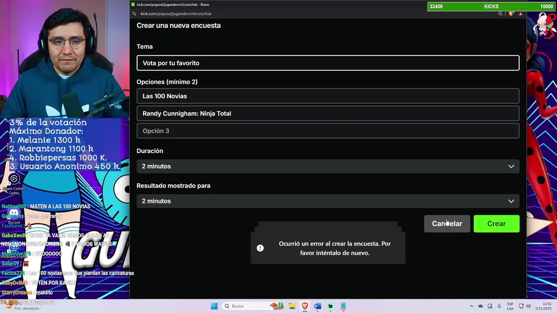Open Microsoft Word from the taskbar
Screen dimensions: 557x313
[318, 306]
